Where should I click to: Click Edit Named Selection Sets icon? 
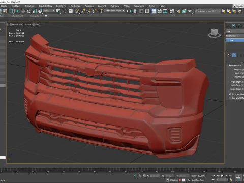101,11
